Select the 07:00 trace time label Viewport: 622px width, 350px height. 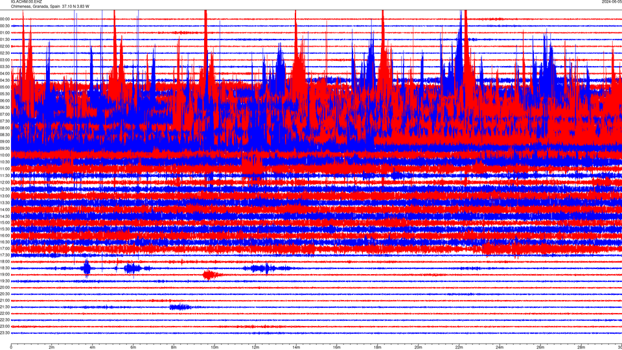[5, 114]
